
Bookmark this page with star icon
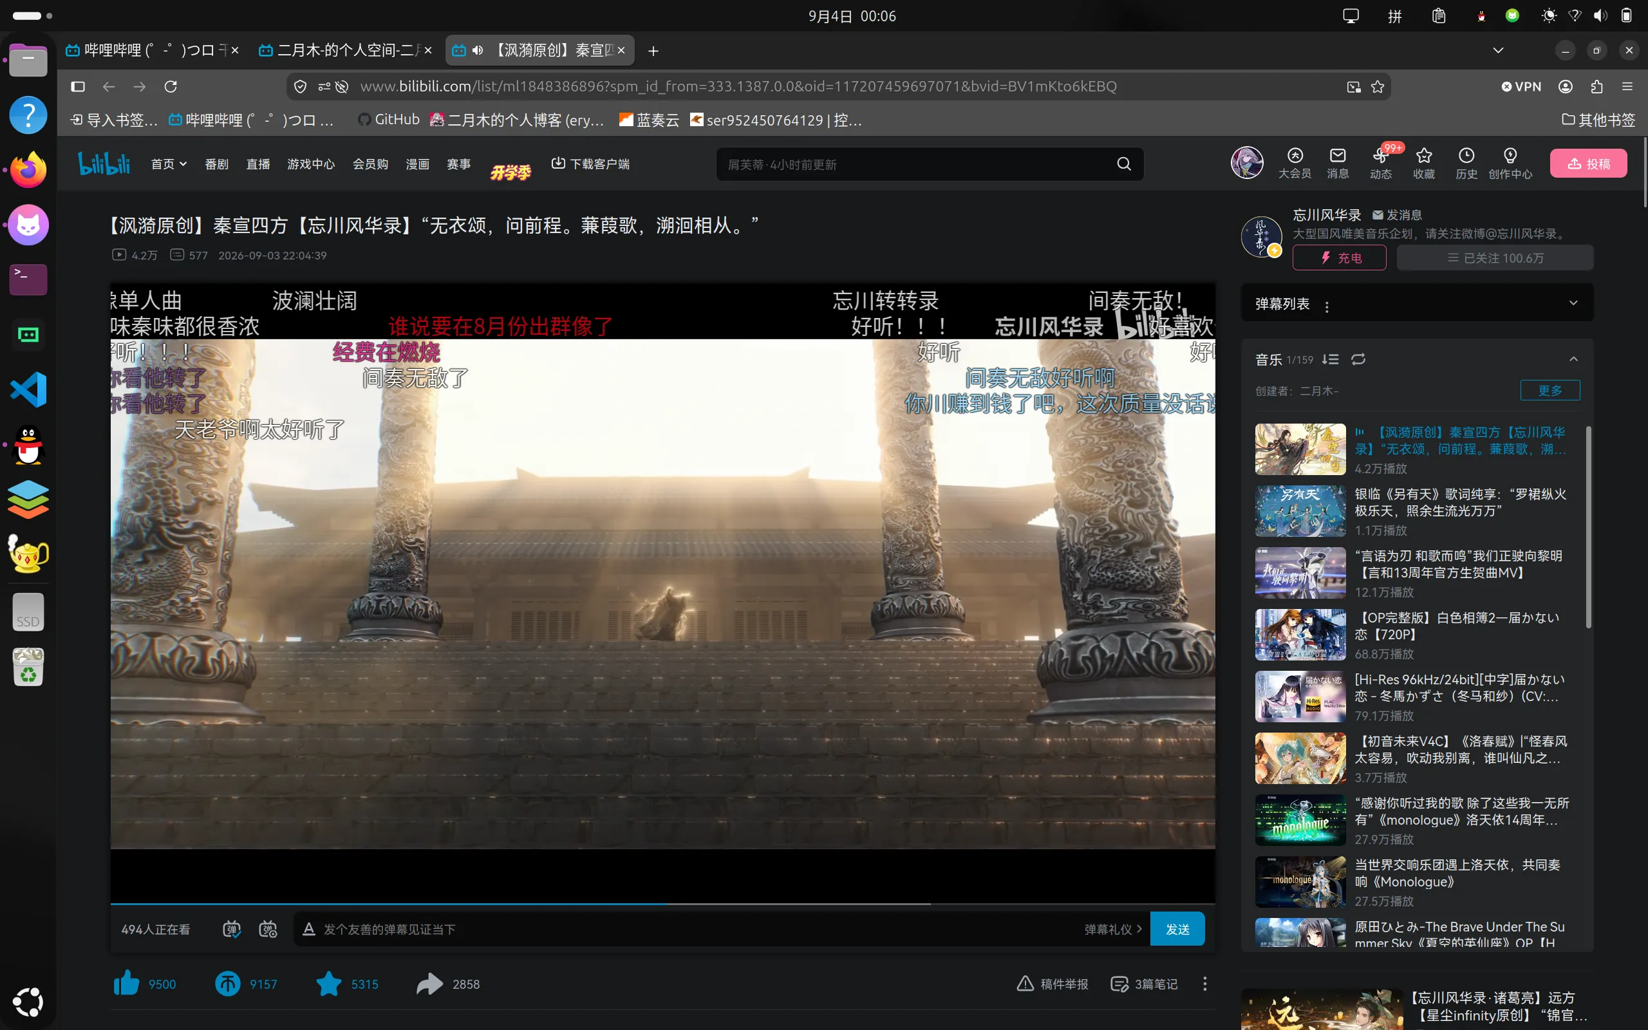pos(1378,86)
